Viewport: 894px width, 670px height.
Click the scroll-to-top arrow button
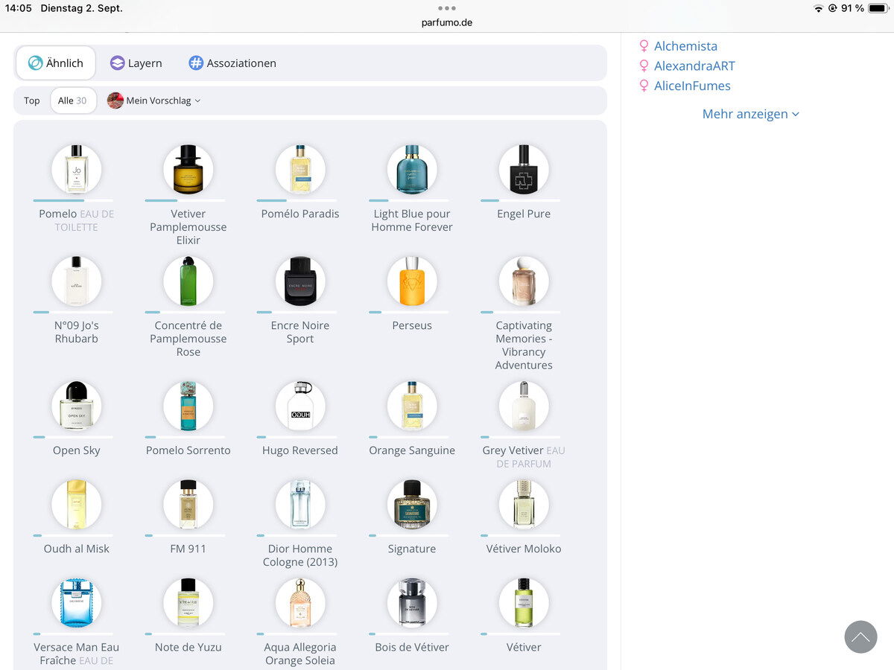coord(860,637)
